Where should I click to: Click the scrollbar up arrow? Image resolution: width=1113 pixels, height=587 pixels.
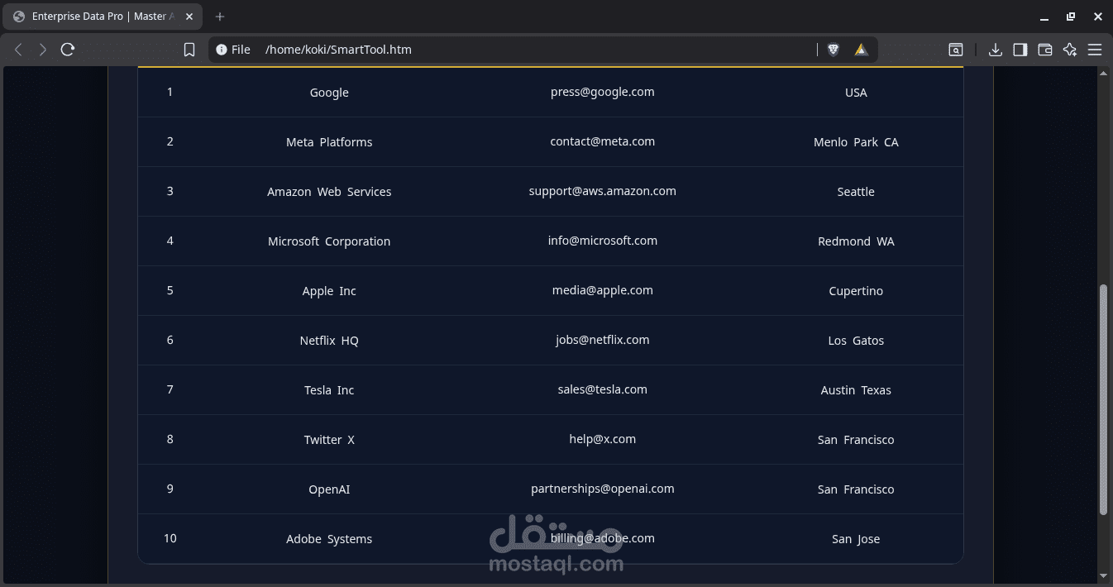pos(1103,74)
